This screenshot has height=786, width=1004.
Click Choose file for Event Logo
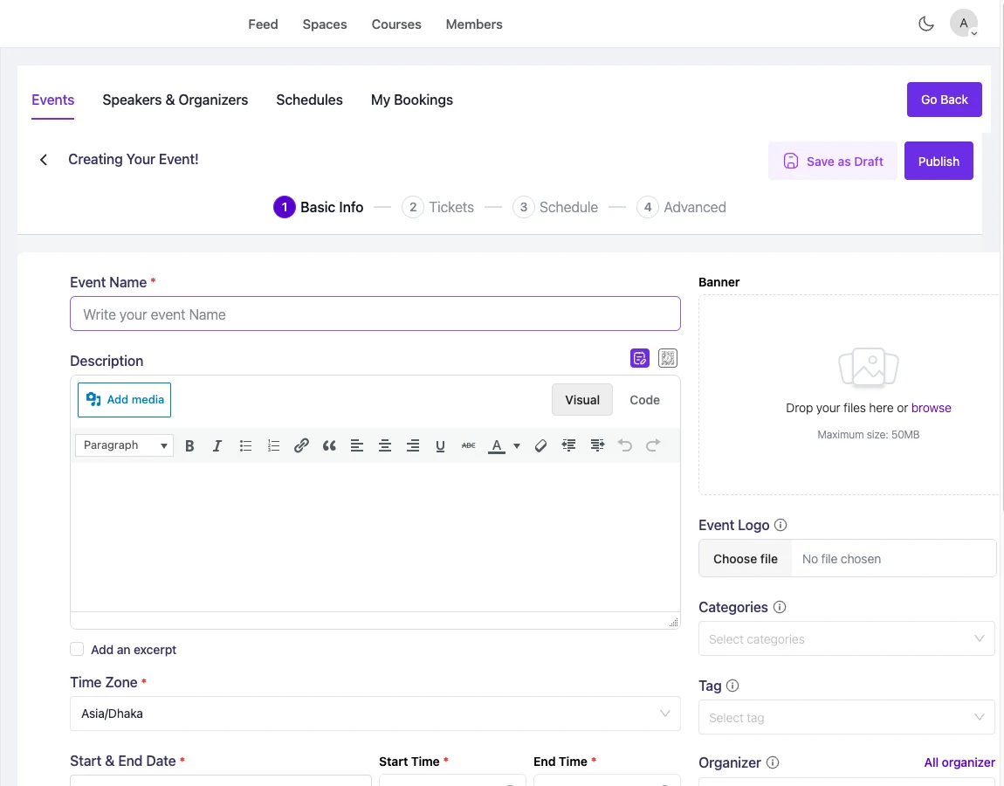[x=746, y=559]
